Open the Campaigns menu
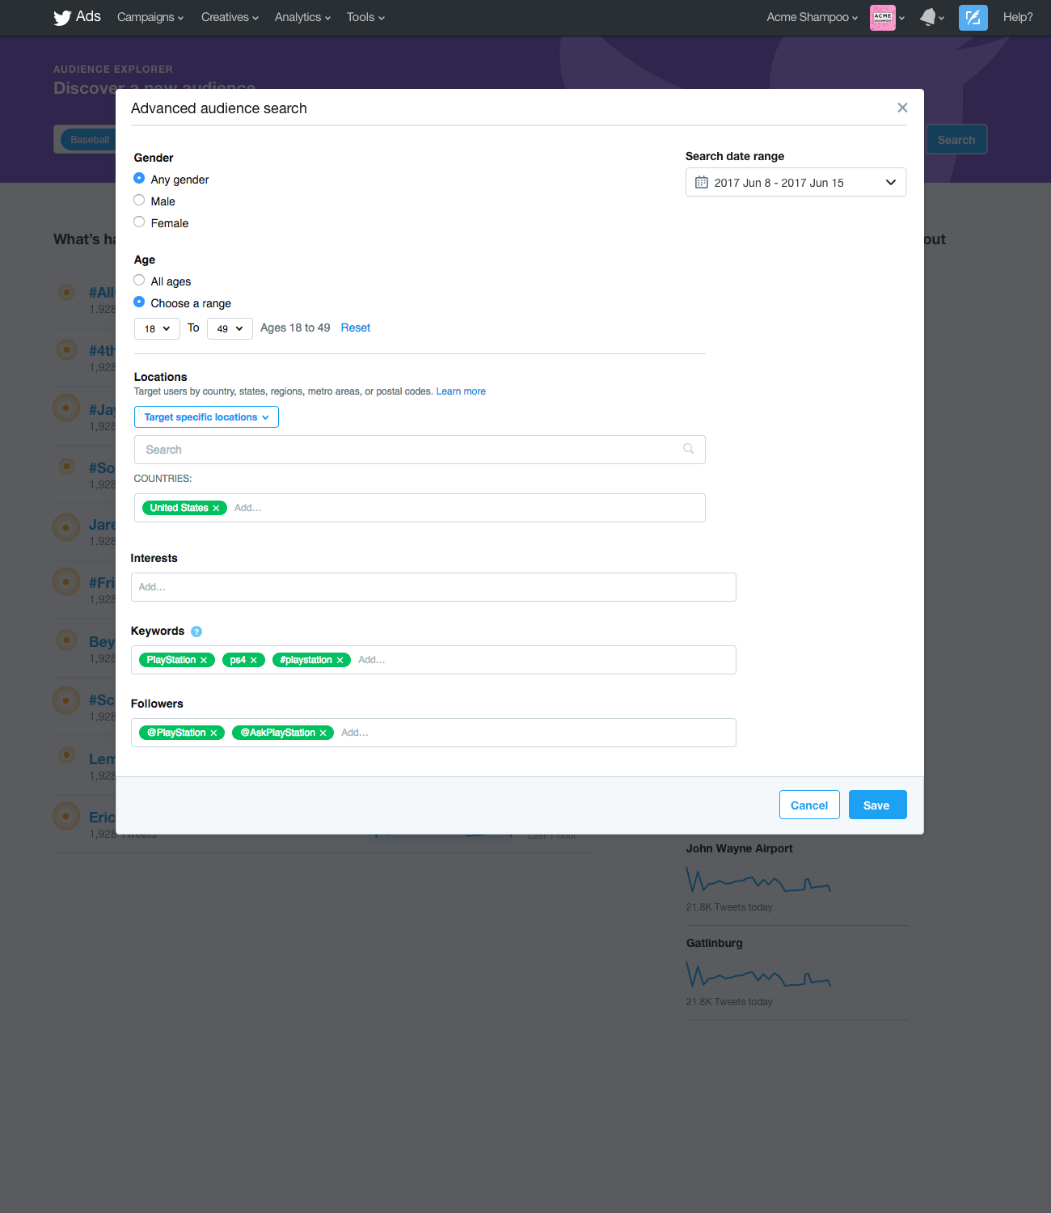1051x1213 pixels. pos(150,17)
